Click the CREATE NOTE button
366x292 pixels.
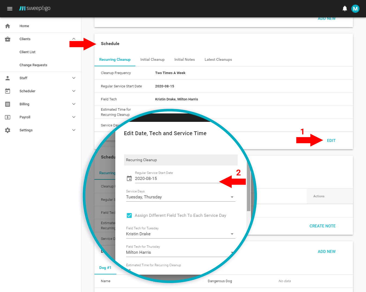(x=322, y=226)
